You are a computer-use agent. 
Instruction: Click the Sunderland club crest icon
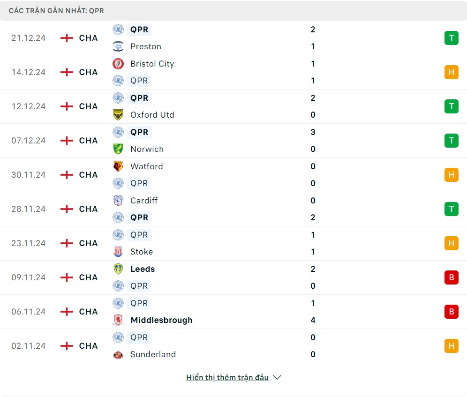point(118,354)
